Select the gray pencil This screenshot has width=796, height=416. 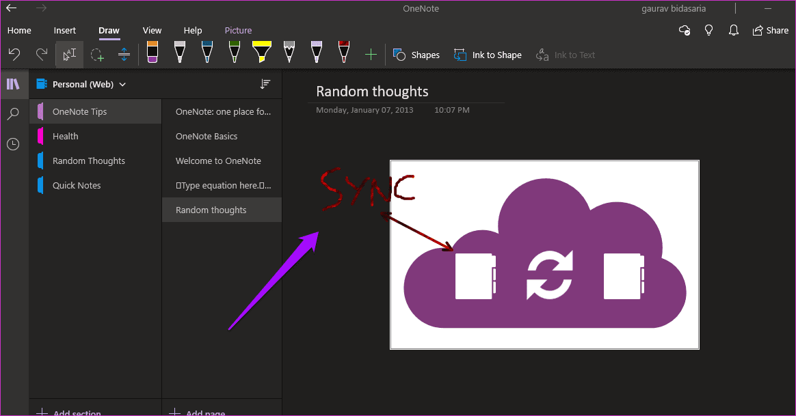click(x=289, y=52)
